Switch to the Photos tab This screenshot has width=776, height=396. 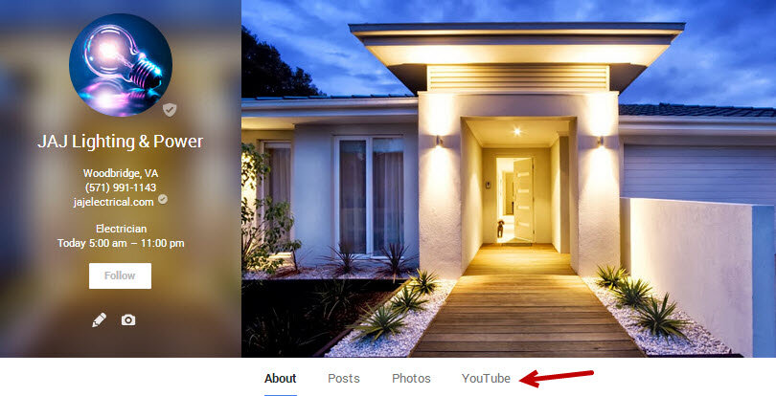pos(411,378)
